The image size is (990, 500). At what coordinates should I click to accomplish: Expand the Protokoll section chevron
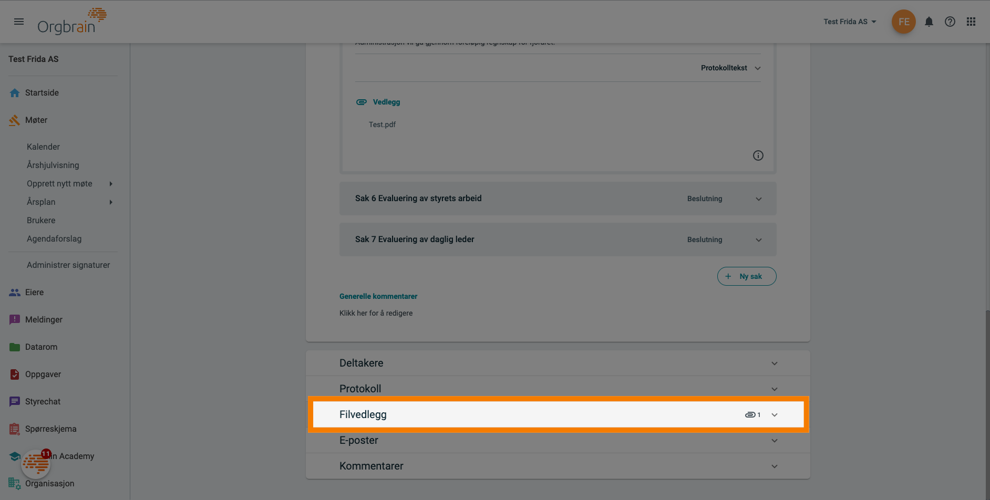(x=775, y=389)
